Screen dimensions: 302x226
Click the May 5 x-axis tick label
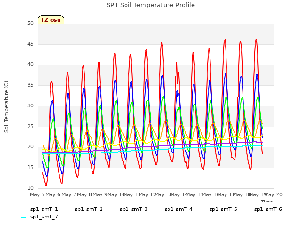pos(37,194)
